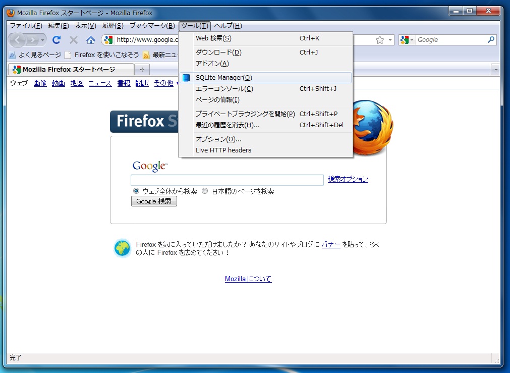
Task: Click the ウェブ text in the Google bar
Action: pyautogui.click(x=19, y=83)
